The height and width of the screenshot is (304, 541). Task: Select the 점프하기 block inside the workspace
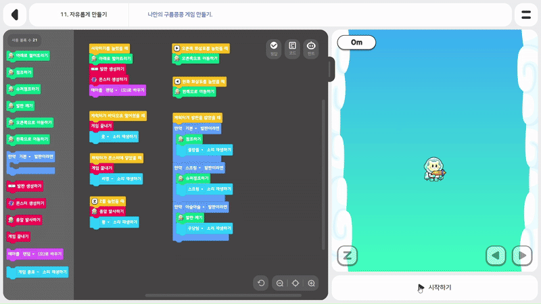[x=189, y=139]
